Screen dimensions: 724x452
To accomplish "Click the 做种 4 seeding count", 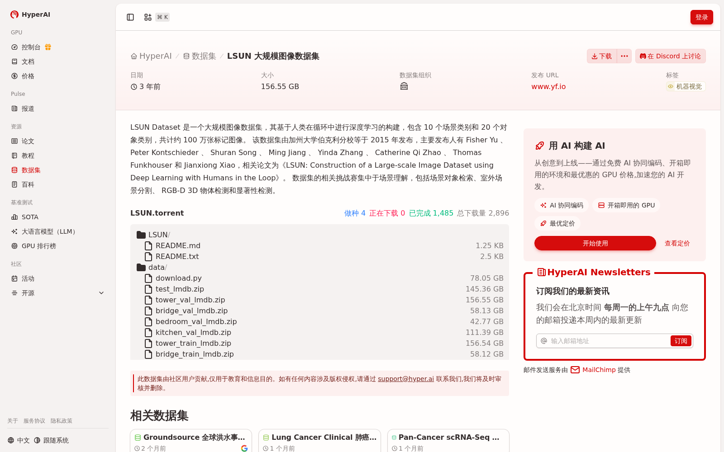I will tap(355, 213).
